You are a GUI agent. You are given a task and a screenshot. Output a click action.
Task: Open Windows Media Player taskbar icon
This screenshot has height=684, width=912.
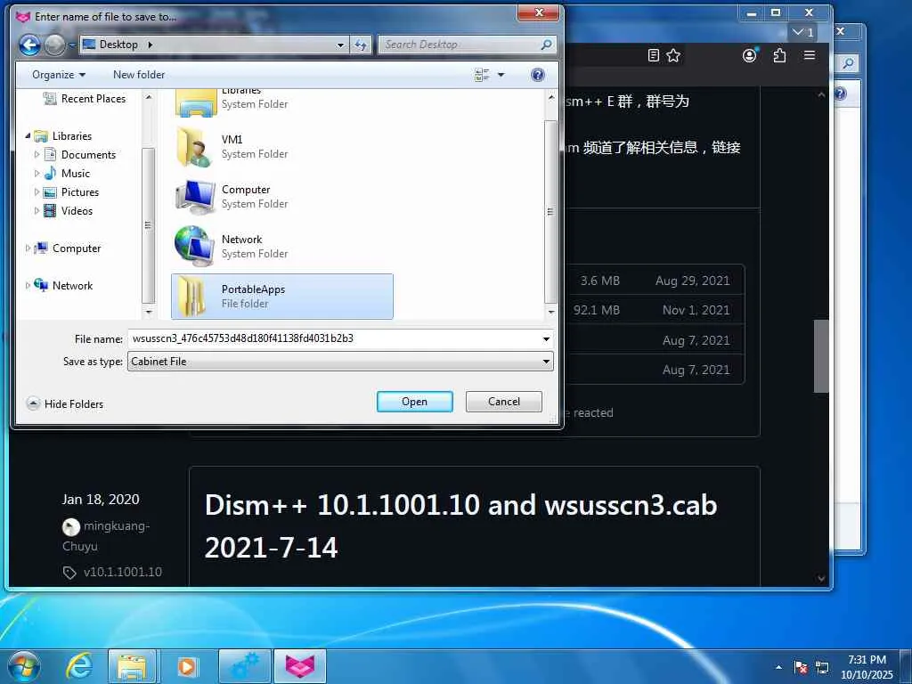[187, 666]
